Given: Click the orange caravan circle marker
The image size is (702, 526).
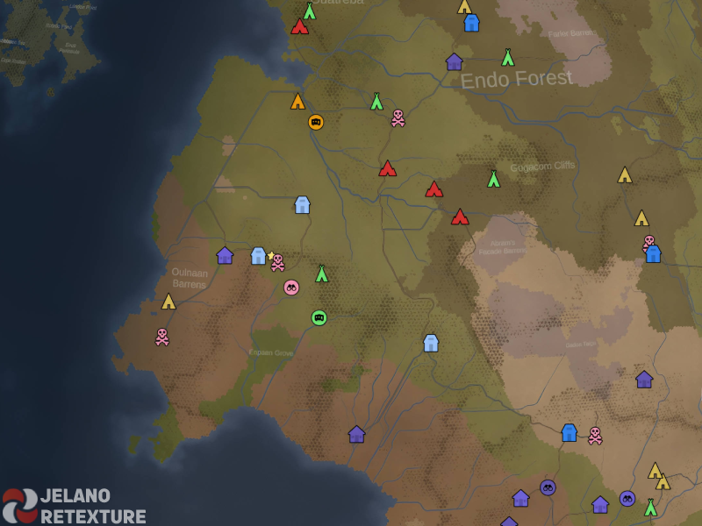Looking at the screenshot, I should click(316, 122).
